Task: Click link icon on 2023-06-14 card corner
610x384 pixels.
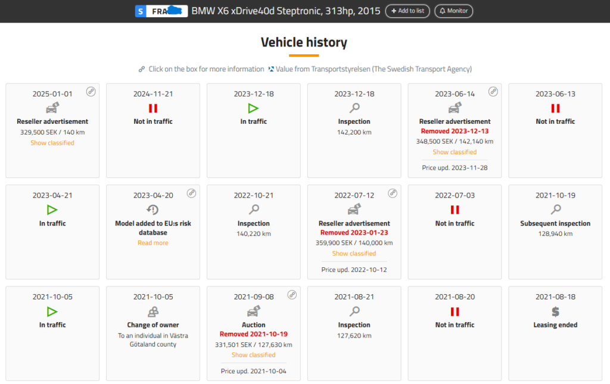Action: click(x=493, y=92)
